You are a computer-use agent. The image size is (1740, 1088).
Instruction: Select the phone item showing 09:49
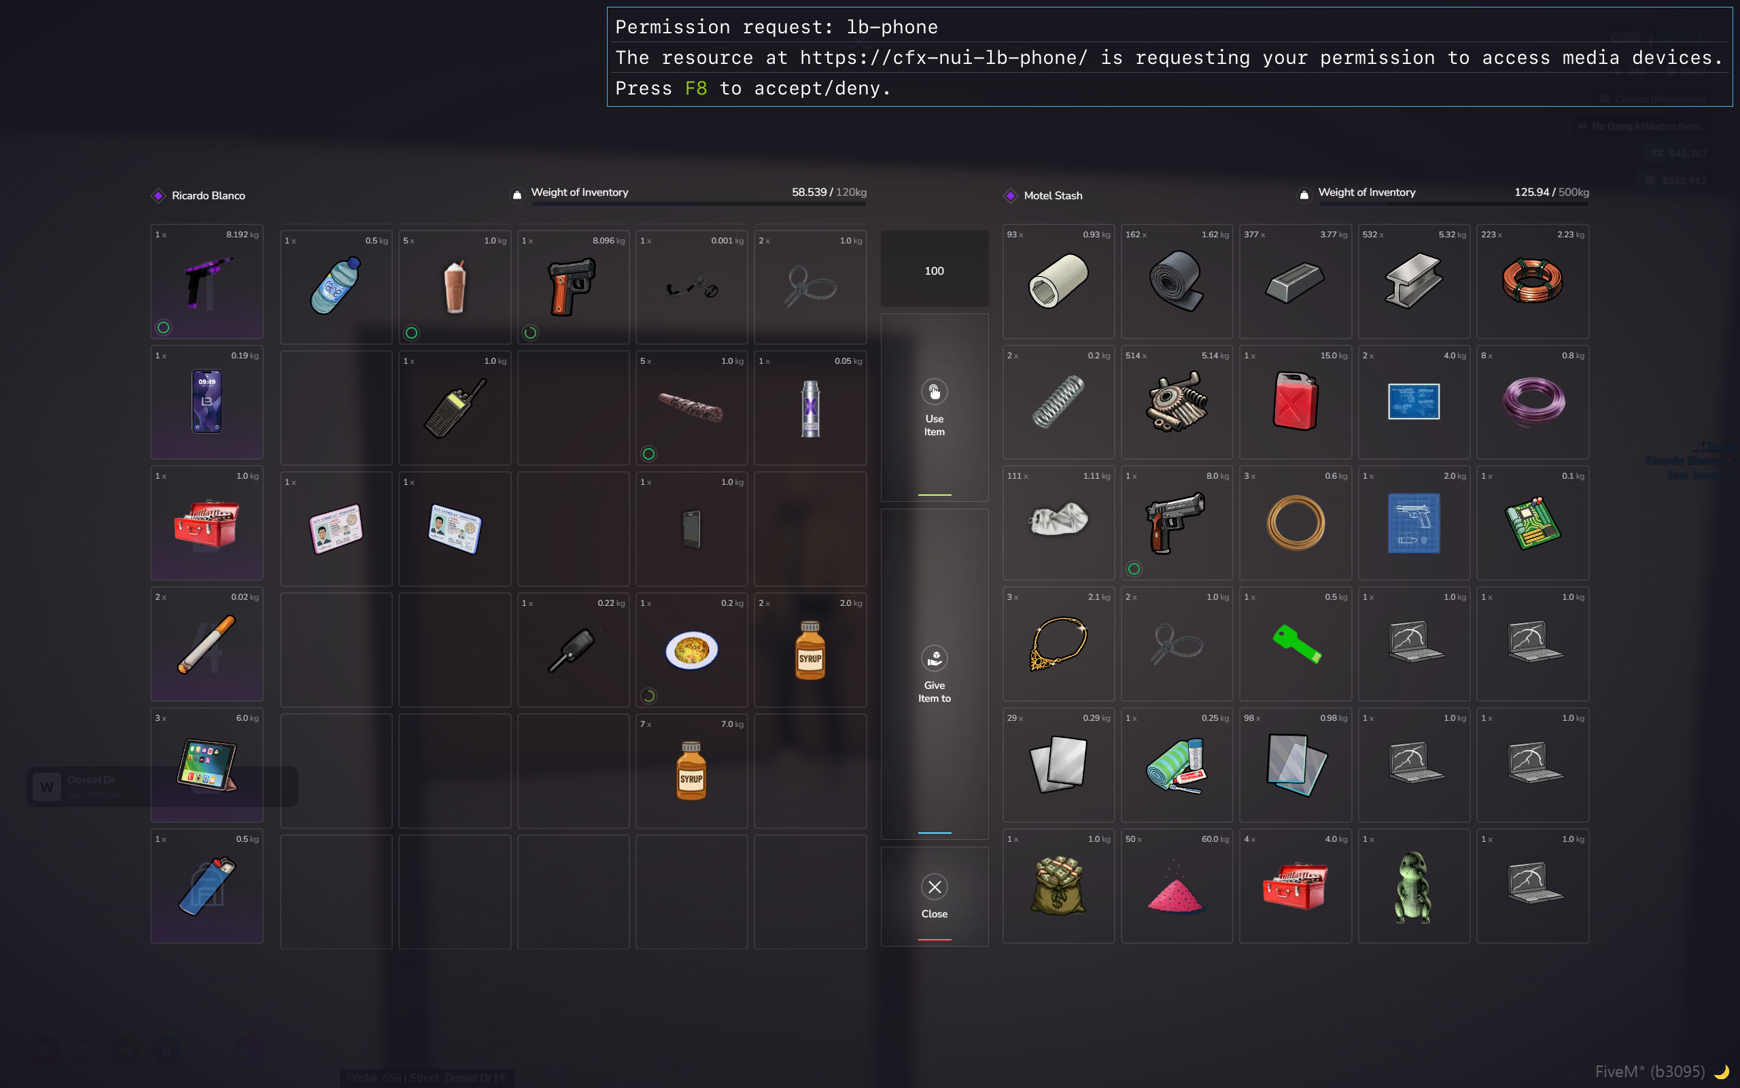pos(207,401)
